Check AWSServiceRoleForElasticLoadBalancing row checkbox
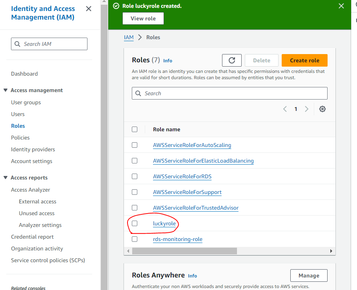 (x=135, y=161)
